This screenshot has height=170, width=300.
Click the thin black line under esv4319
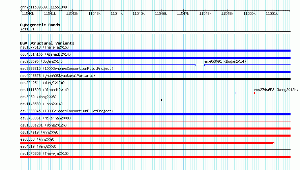click(x=155, y=150)
